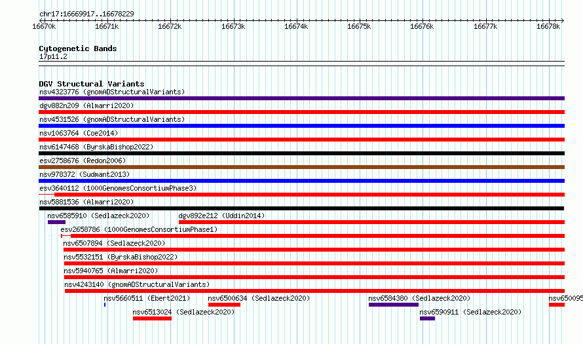Select the blue nsv4531526 variant bar

point(301,126)
